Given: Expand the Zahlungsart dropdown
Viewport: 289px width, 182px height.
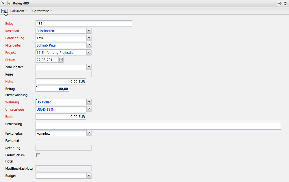Looking at the screenshot, I should [x=89, y=67].
